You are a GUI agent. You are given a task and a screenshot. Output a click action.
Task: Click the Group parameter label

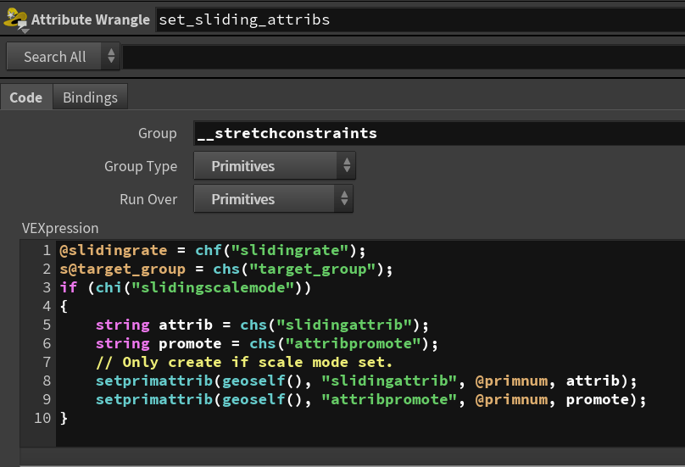tap(158, 133)
